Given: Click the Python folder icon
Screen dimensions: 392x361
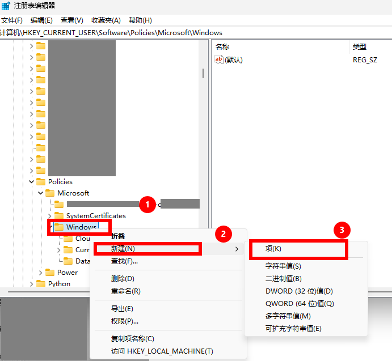Looking at the screenshot, I should (x=41, y=284).
